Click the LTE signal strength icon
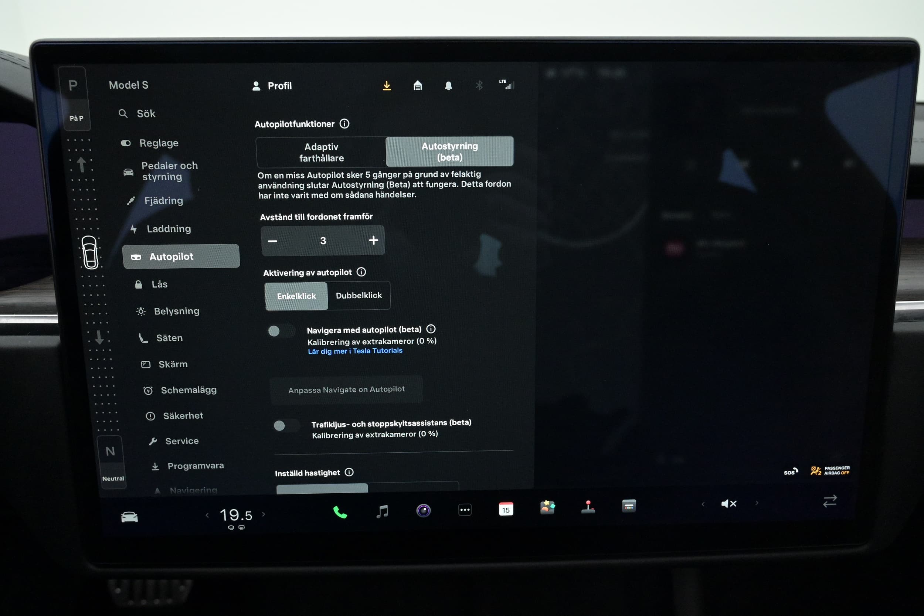 click(505, 86)
